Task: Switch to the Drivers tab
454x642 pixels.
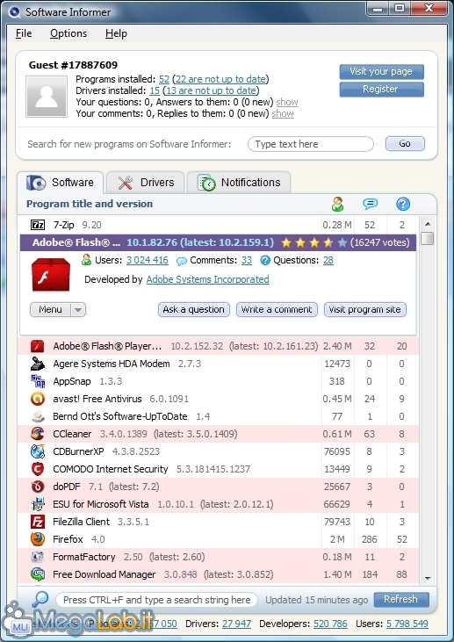Action: [145, 183]
